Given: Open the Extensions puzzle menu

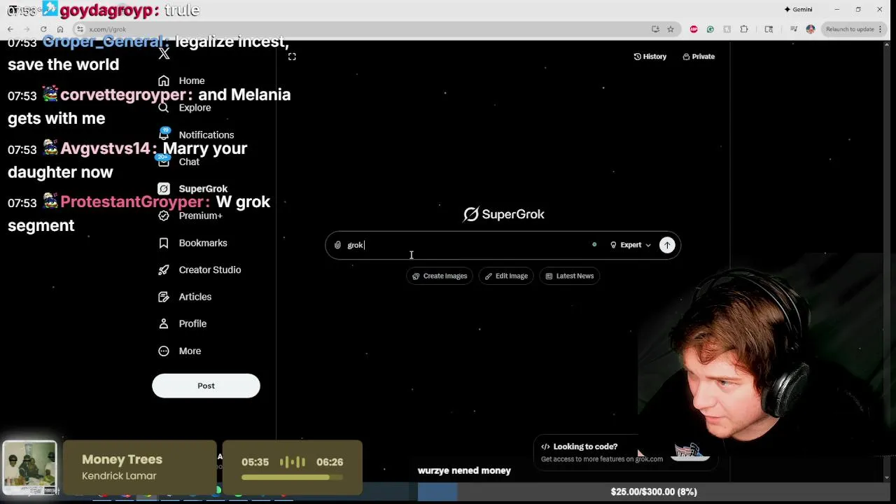Looking at the screenshot, I should (744, 29).
